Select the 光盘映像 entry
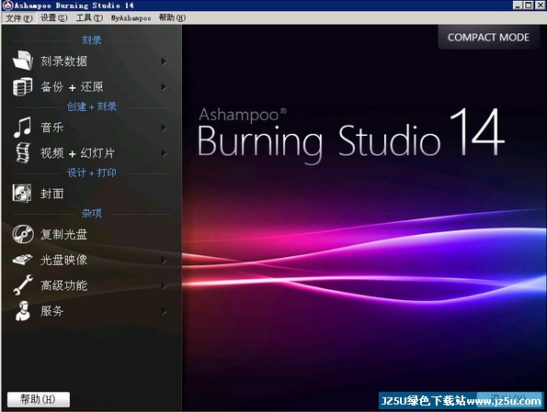This screenshot has height=412, width=547. (x=91, y=260)
